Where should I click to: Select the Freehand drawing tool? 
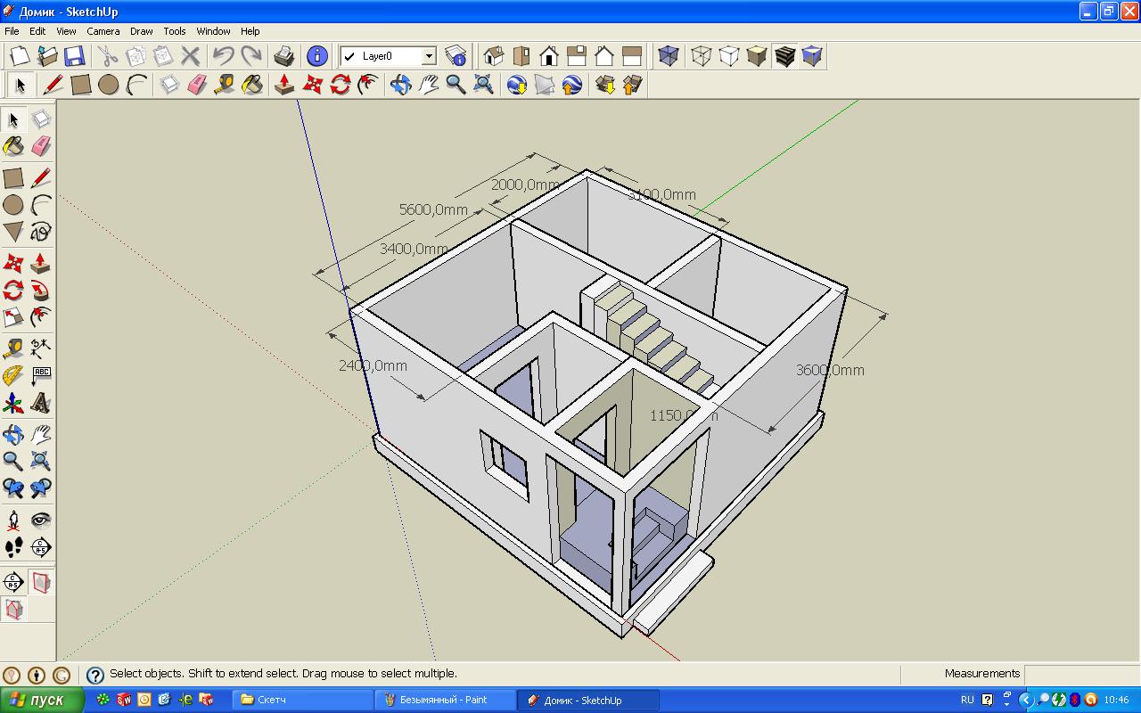pos(40,233)
